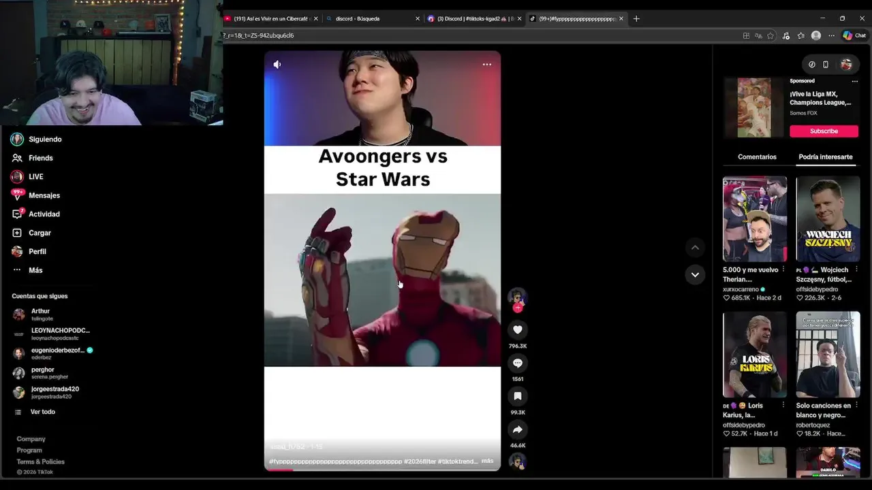
Task: Open the split screen toolbar icon
Action: (x=746, y=35)
